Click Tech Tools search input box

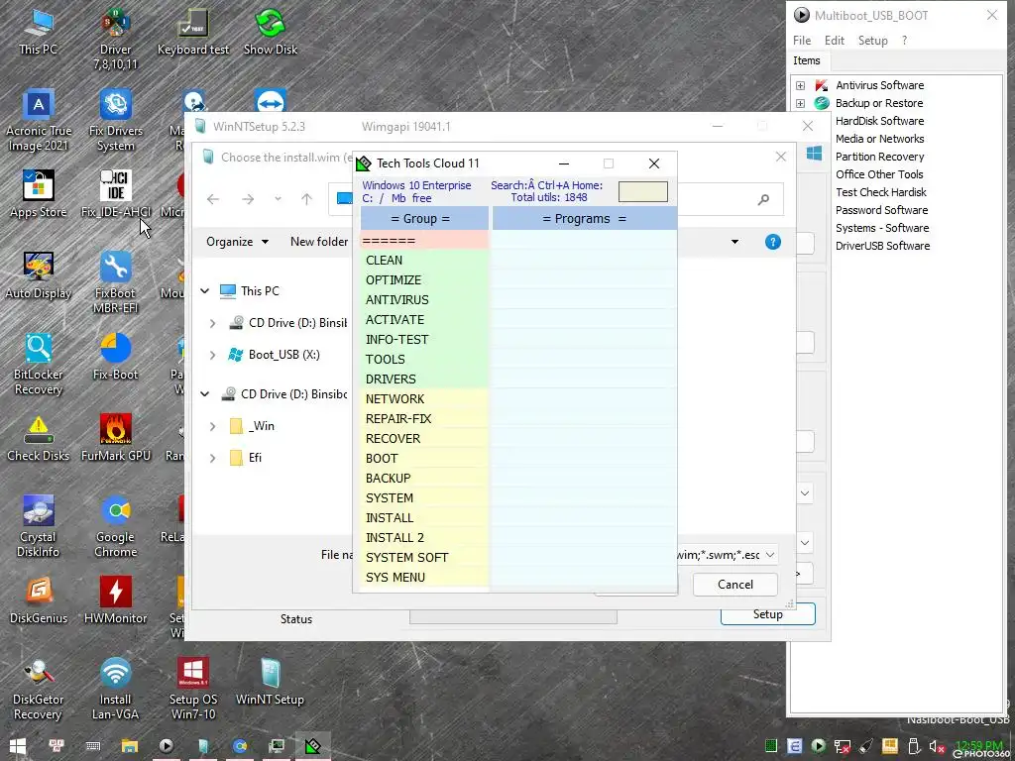tap(642, 191)
